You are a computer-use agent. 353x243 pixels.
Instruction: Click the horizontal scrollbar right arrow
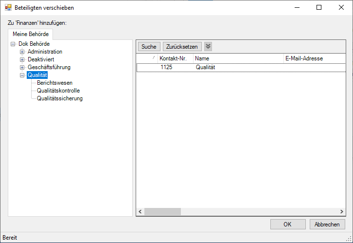[342, 212]
